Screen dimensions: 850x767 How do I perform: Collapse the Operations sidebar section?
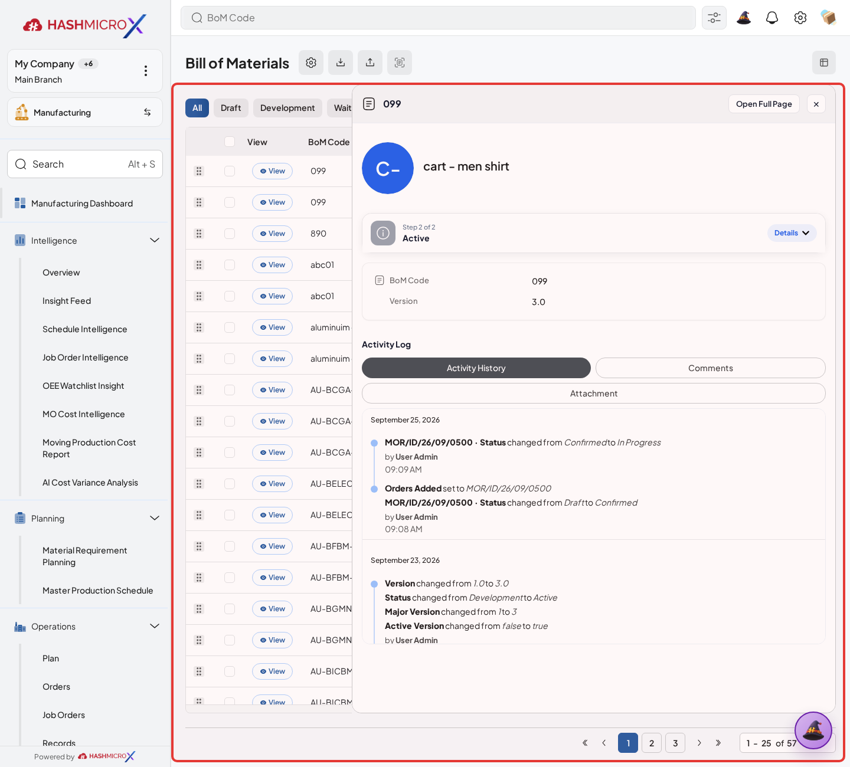coord(155,626)
